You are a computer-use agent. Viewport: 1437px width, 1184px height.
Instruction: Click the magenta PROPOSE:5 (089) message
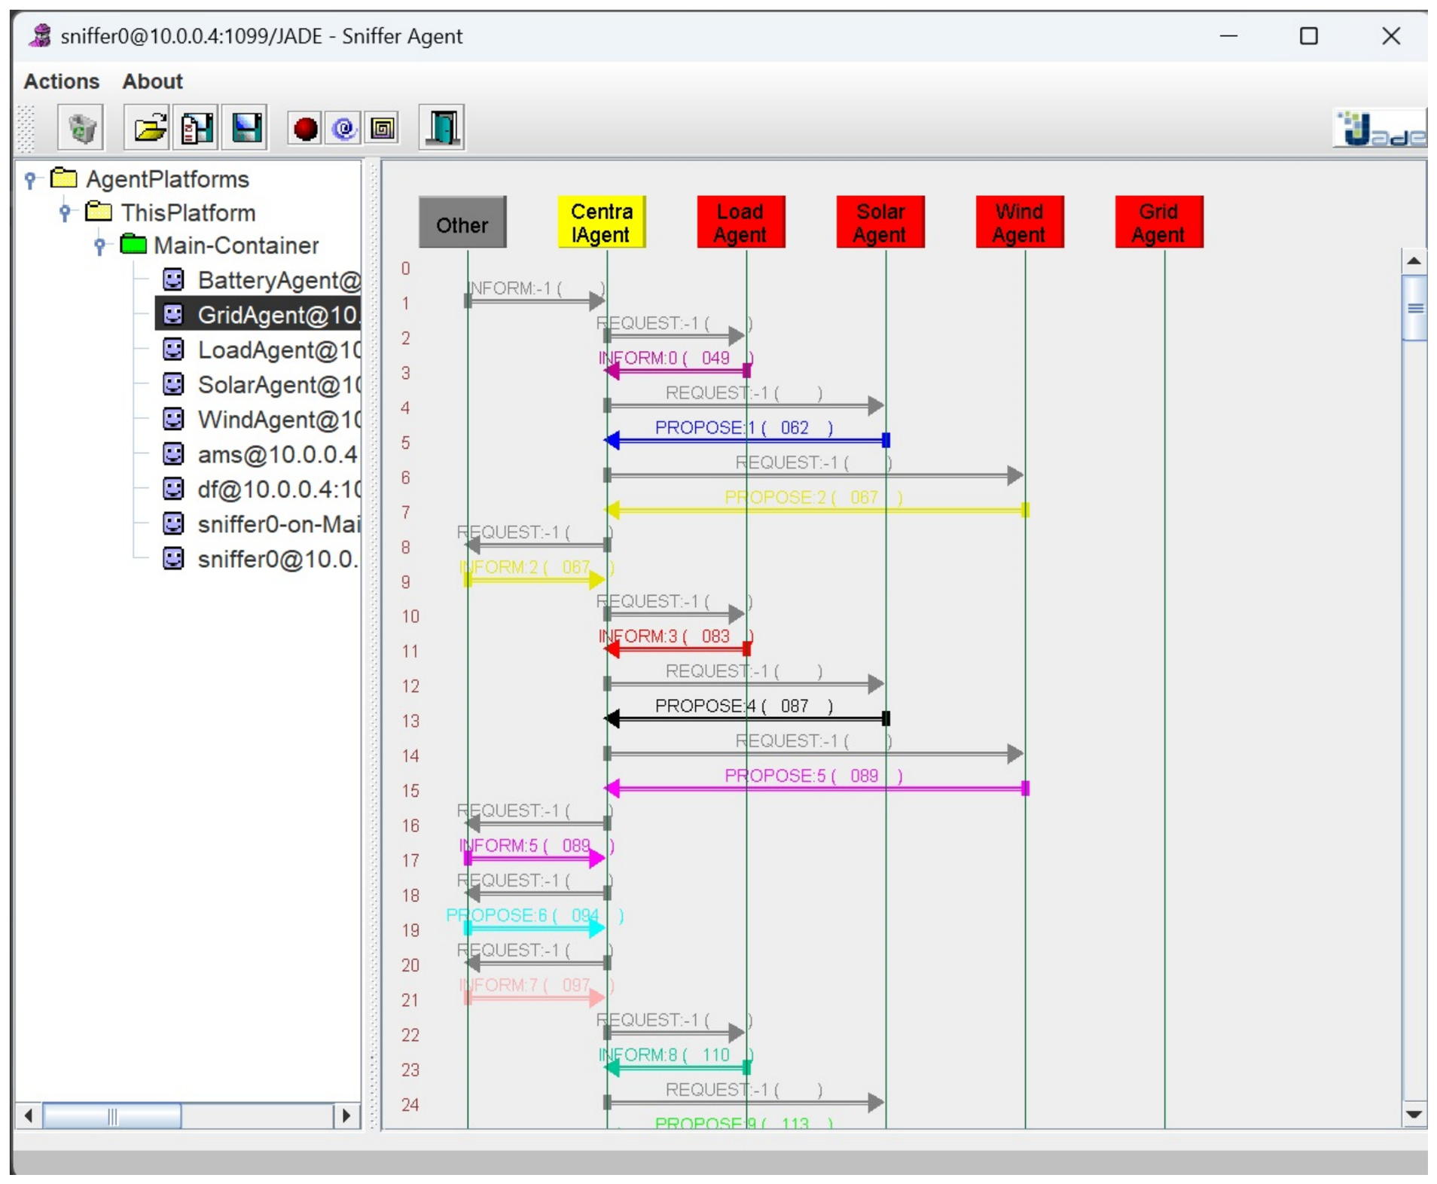pos(816,782)
